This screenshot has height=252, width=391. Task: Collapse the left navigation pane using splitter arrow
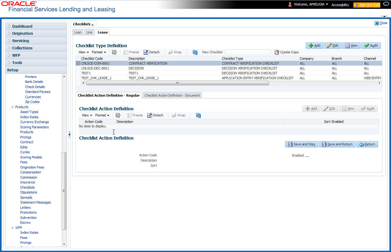69,134
